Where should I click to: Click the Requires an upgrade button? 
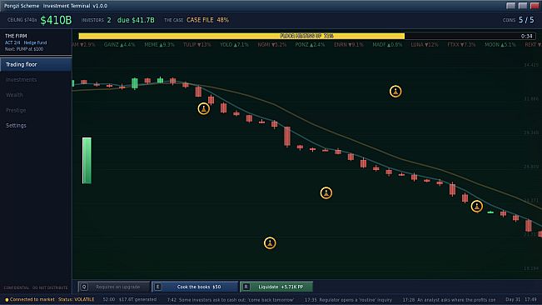point(114,287)
